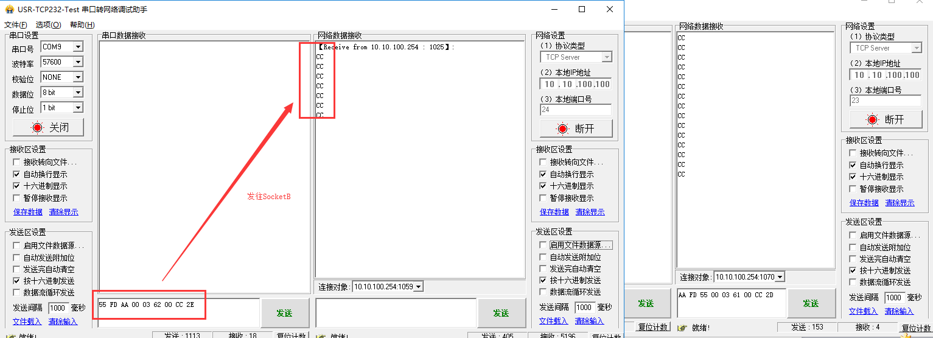
Task: Click the red light icon on serial 关闭 button
Action: (38, 127)
